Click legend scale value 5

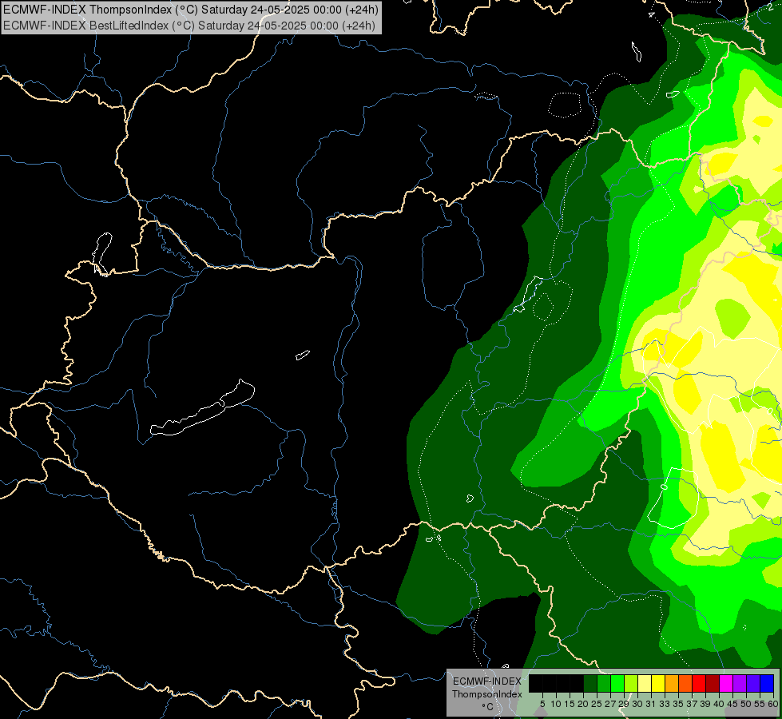pyautogui.click(x=542, y=704)
